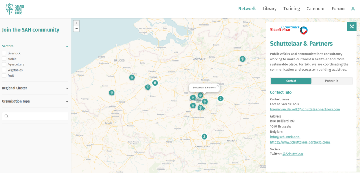
Task: Toggle the Fruit sector checkbox
Action: pyautogui.click(x=4, y=76)
